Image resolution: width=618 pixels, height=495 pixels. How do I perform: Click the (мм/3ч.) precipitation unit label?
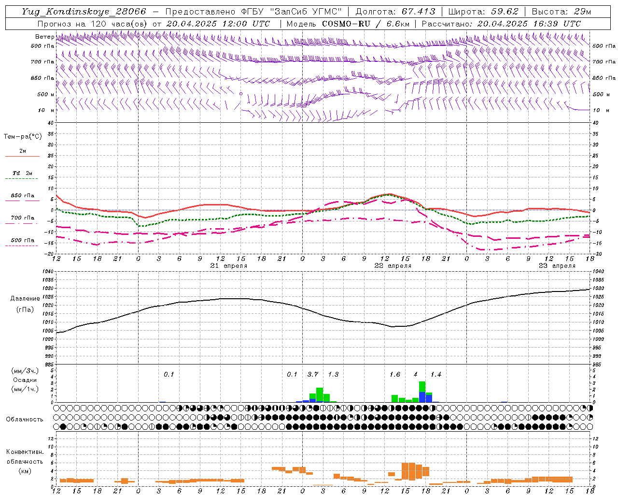click(x=25, y=371)
